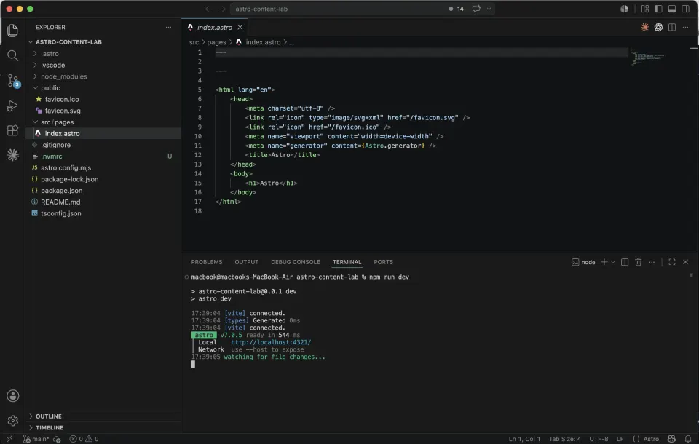
Task: Close the index.astro editor tab
Action: [240, 27]
